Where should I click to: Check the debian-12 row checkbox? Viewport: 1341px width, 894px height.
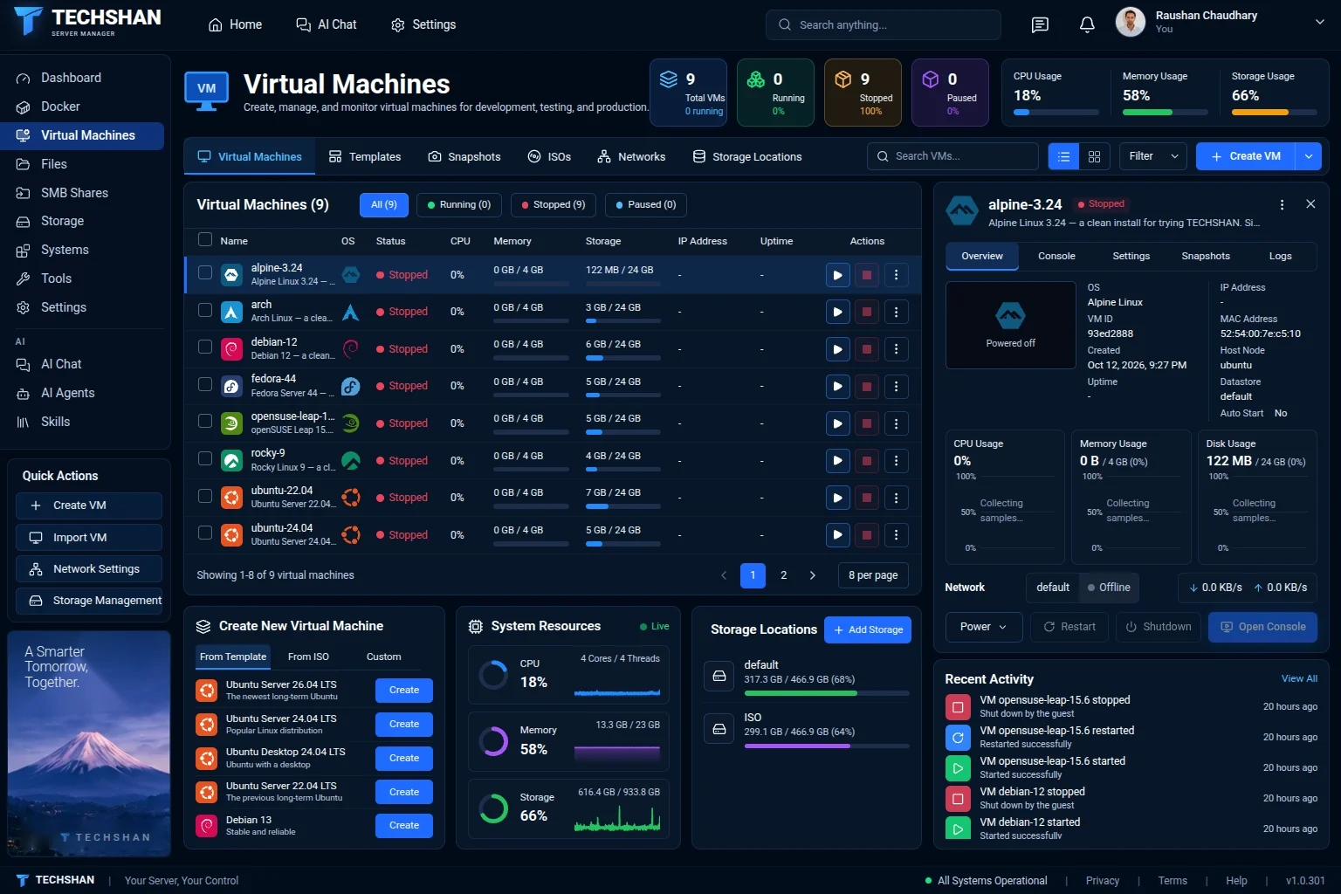[205, 347]
